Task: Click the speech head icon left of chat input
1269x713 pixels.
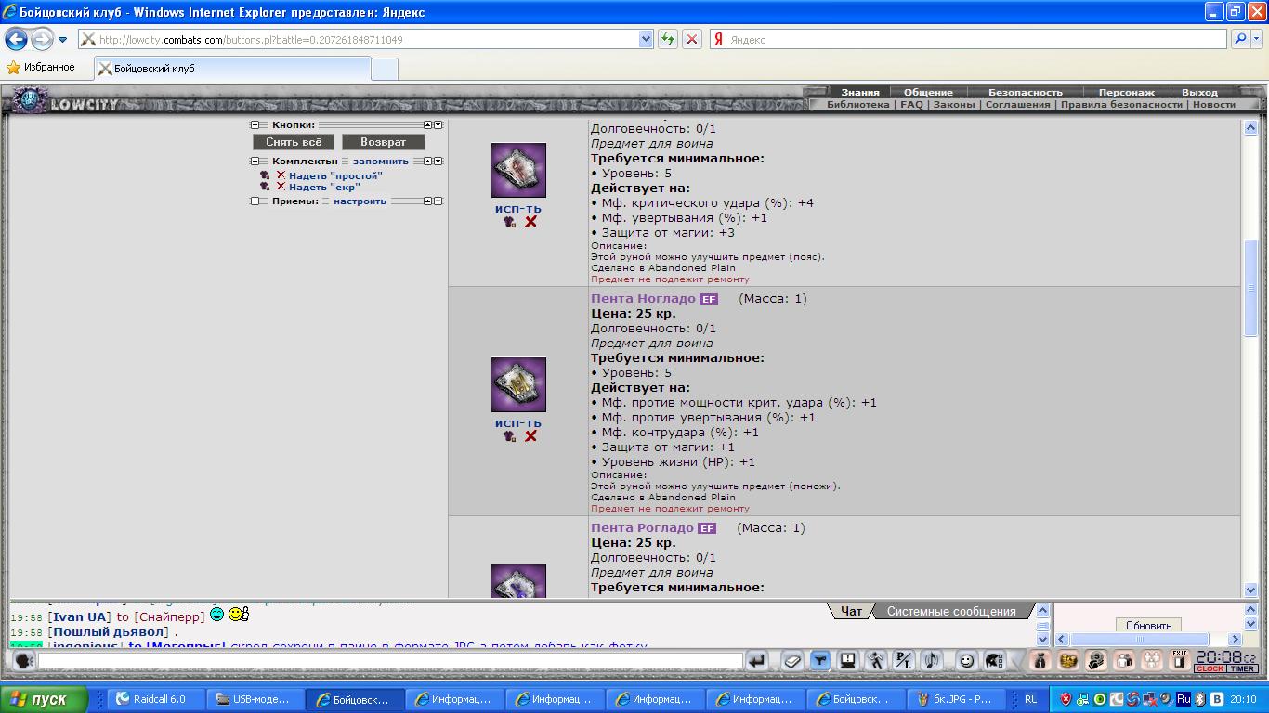Action: [24, 661]
